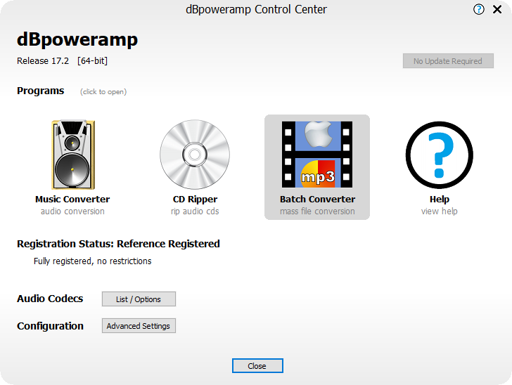
Task: Click the dBpoweramp Control Center title bar
Action: click(256, 10)
